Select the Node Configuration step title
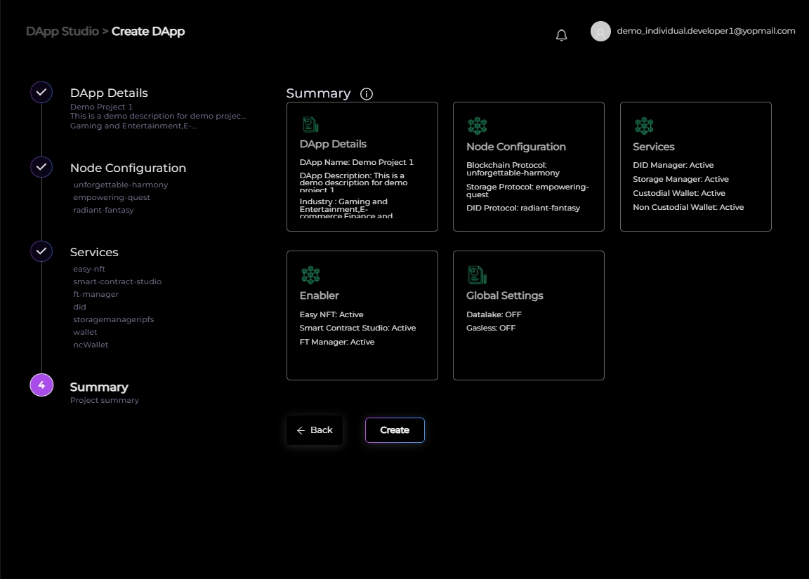The height and width of the screenshot is (579, 809). (x=128, y=168)
